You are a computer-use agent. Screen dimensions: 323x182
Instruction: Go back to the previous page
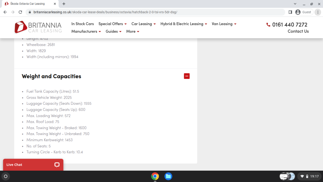5,12
